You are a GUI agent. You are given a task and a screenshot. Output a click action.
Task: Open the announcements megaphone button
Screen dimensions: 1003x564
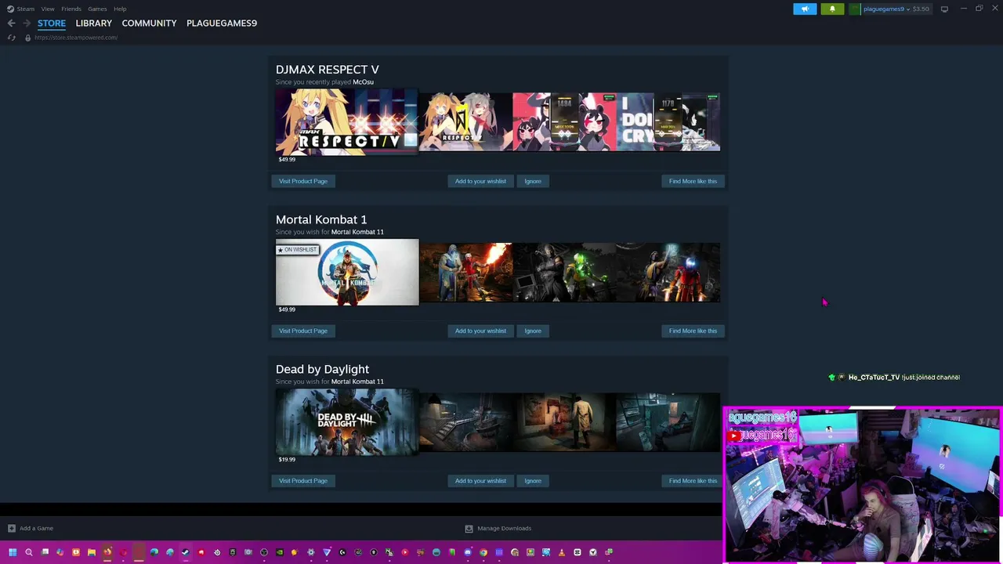pyautogui.click(x=805, y=9)
